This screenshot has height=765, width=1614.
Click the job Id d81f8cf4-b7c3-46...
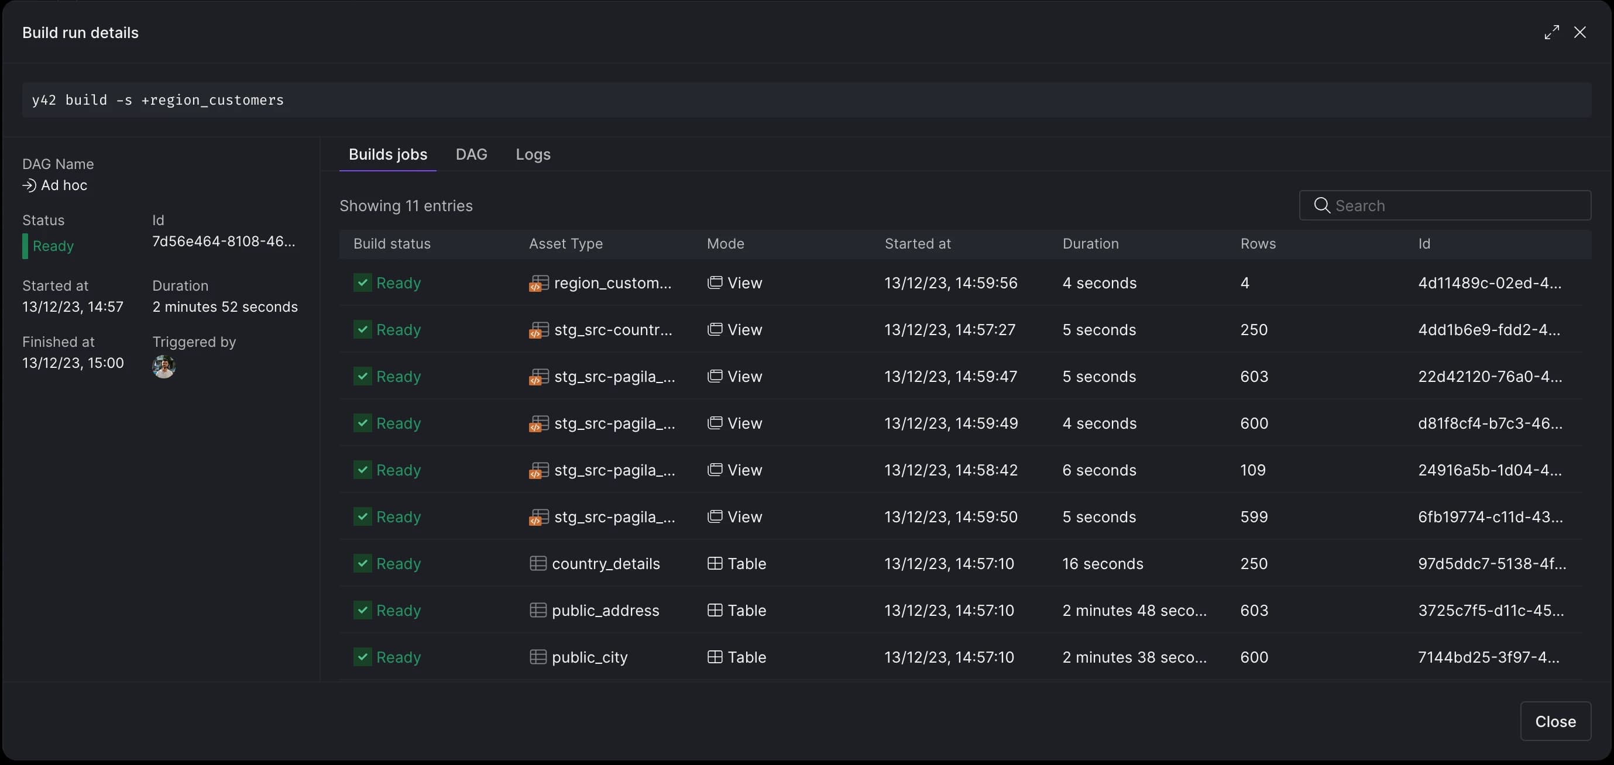pos(1490,423)
